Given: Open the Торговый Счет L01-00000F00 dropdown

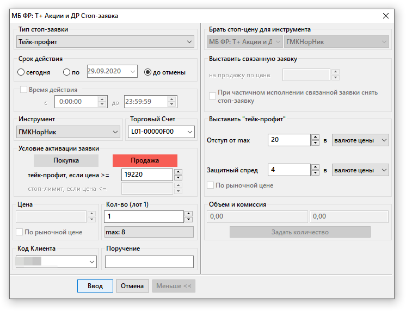Looking at the screenshot, I should [161, 132].
